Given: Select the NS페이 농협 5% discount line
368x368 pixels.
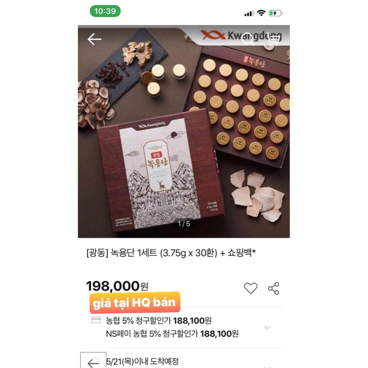Looking at the screenshot, I should click(x=172, y=334).
